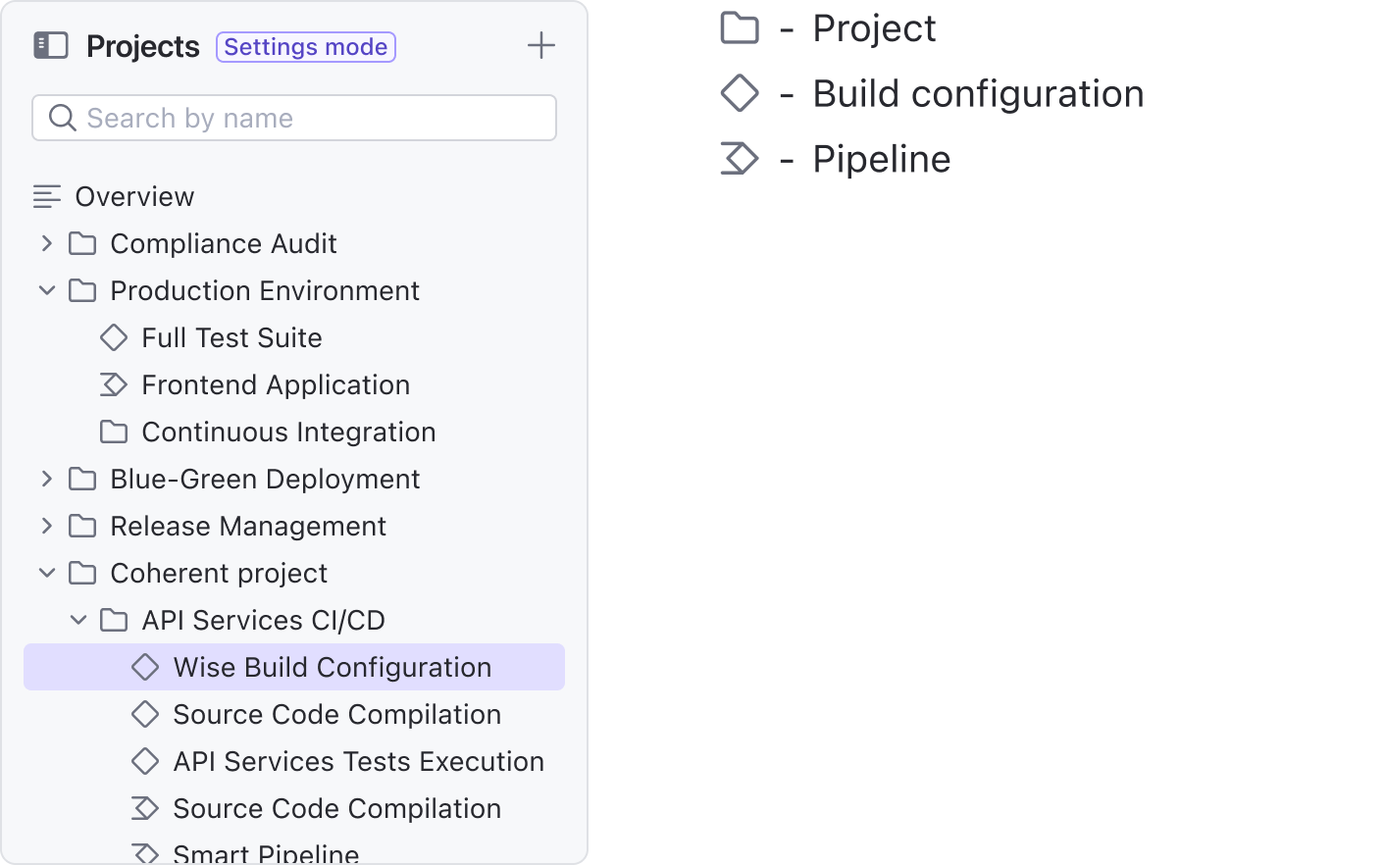Select Production Environment project label
This screenshot has width=1385, height=865.
pyautogui.click(x=265, y=290)
